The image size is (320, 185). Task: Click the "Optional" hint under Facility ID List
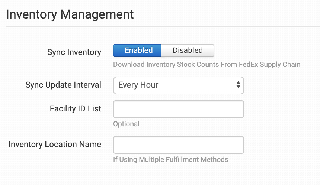pyautogui.click(x=126, y=124)
